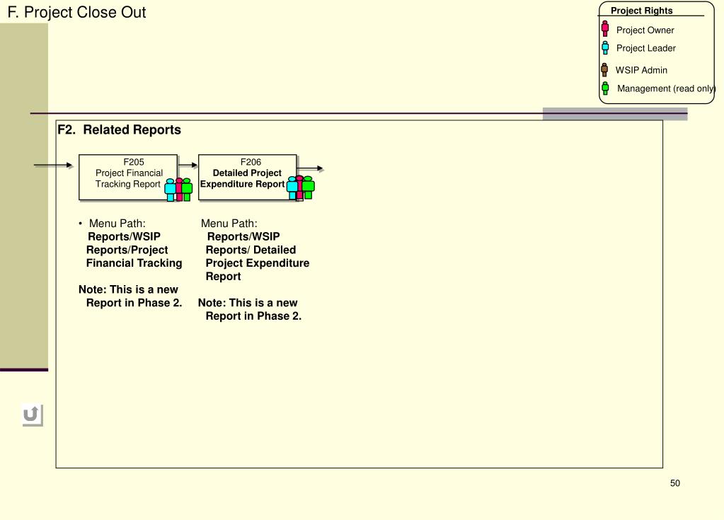This screenshot has width=724, height=520.
Task: Open F206 Detailed Project Expenditure Report box
Action: pyautogui.click(x=248, y=177)
